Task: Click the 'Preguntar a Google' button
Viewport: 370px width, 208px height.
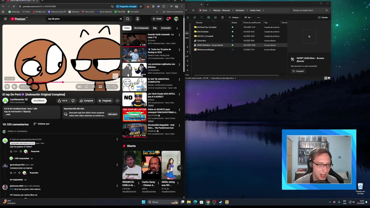Action: pyautogui.click(x=127, y=6)
